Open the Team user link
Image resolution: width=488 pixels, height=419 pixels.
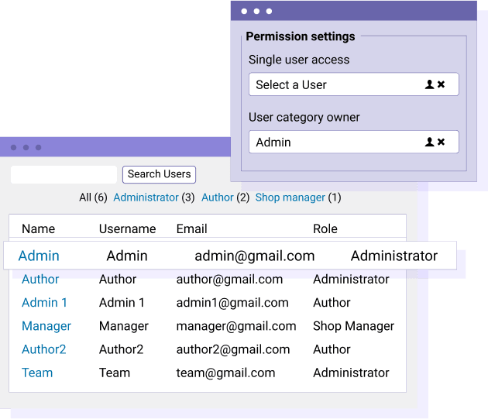37,373
